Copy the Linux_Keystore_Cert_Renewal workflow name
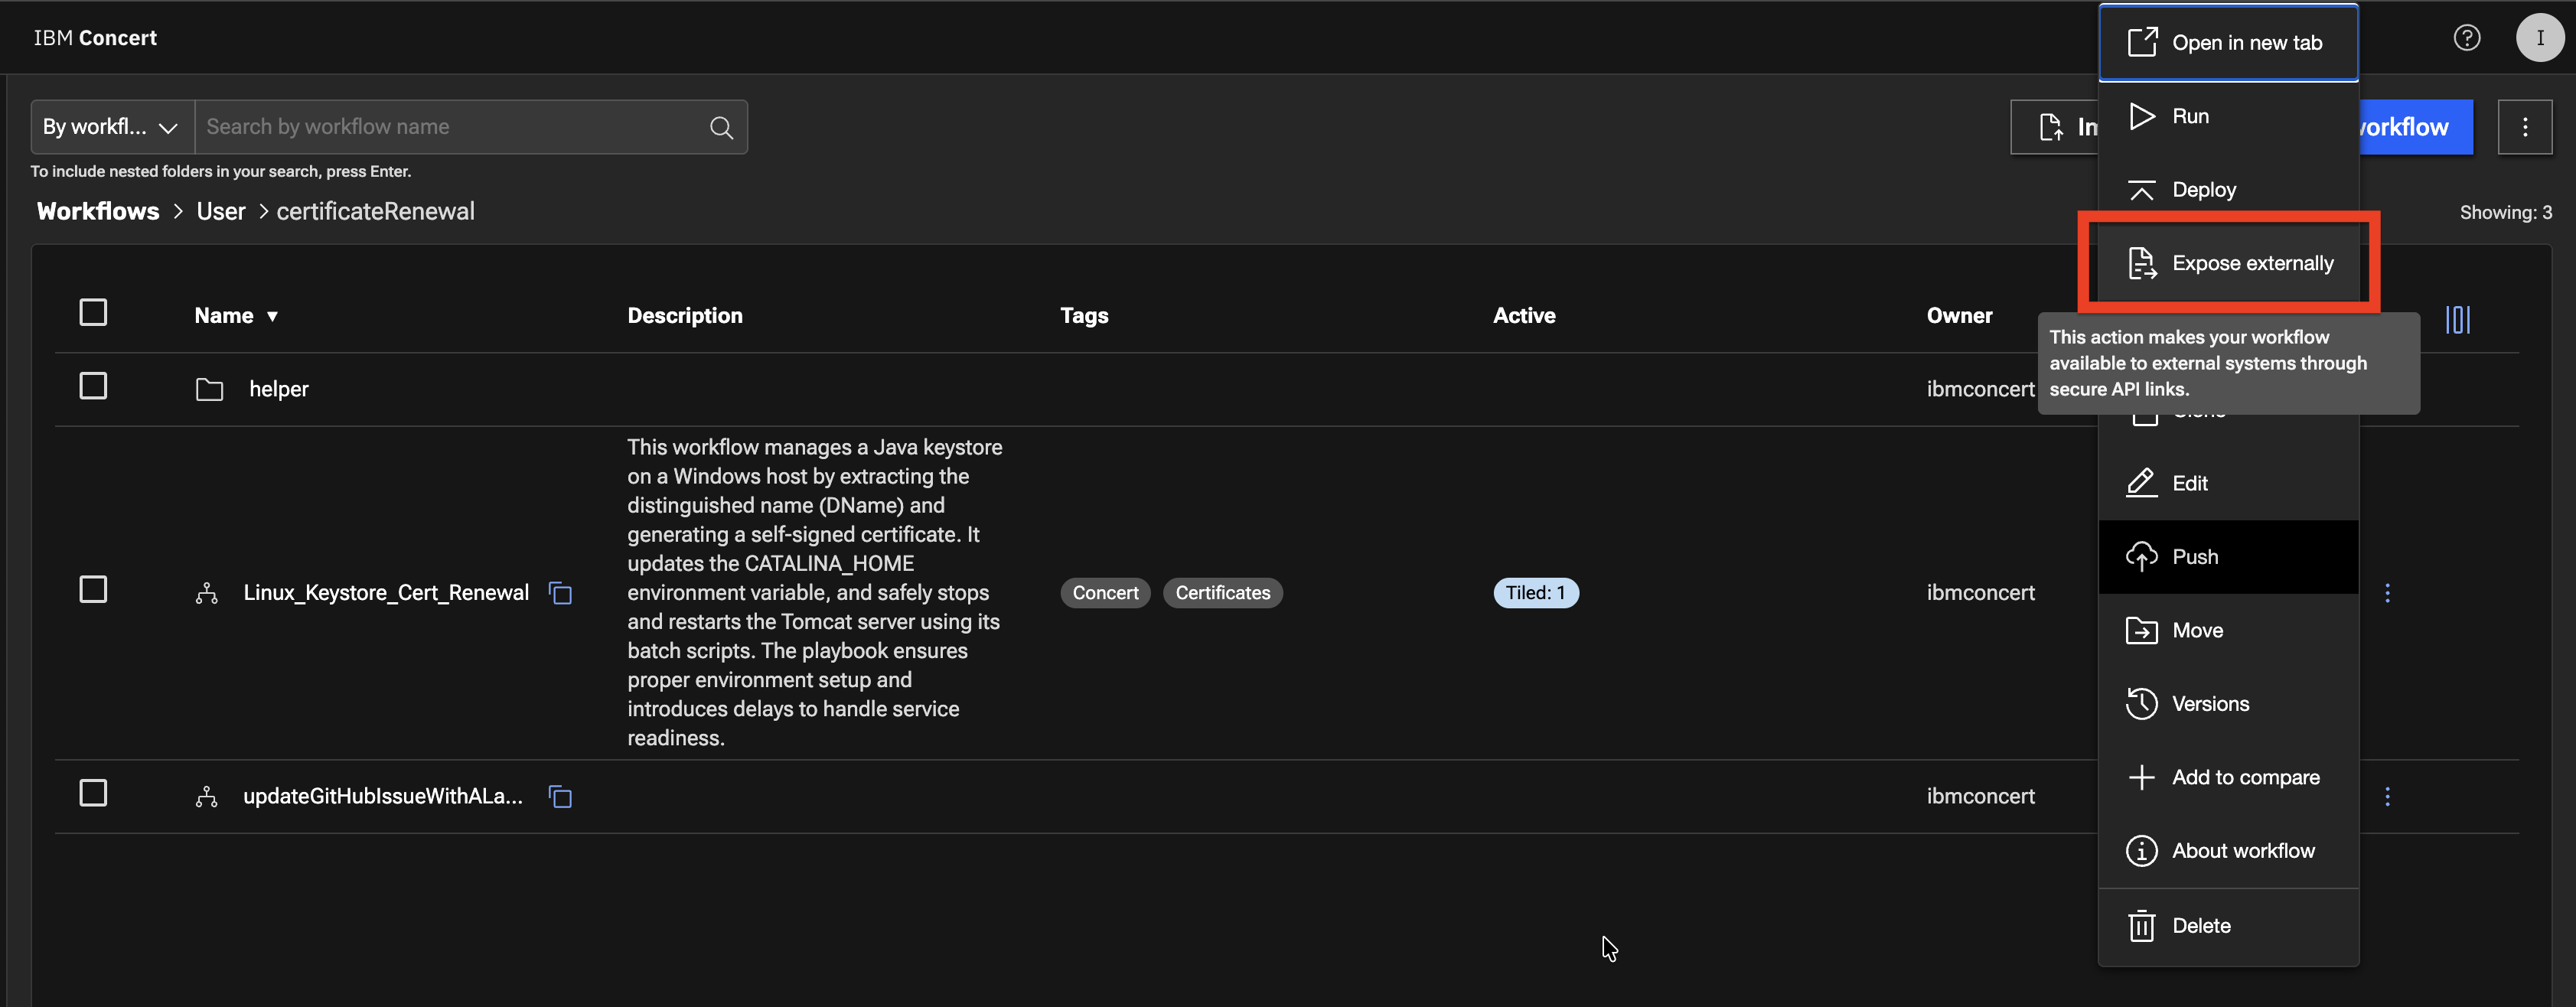This screenshot has width=2576, height=1007. (561, 593)
